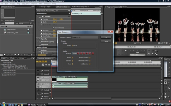The image size is (171, 106).
Task: Toggle Position animation stopwatch
Action: point(42,19)
